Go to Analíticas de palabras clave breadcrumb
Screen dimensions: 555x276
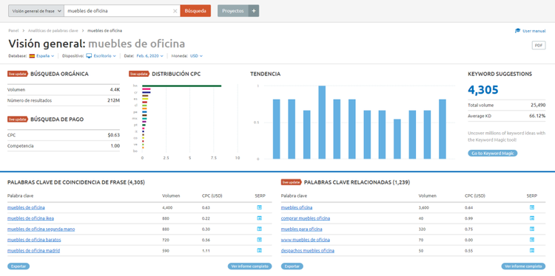point(53,31)
